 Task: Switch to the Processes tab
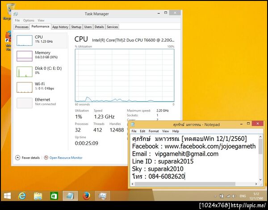(x=22, y=27)
